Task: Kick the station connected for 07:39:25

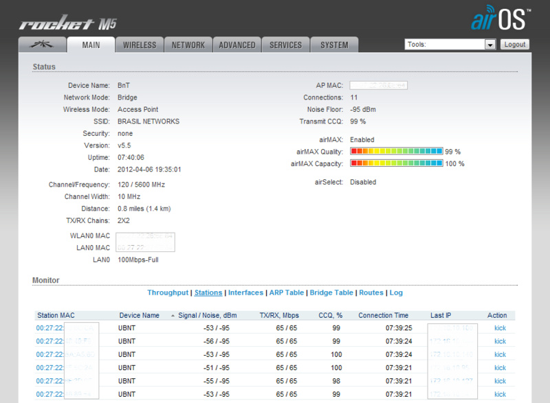Action: click(x=500, y=328)
